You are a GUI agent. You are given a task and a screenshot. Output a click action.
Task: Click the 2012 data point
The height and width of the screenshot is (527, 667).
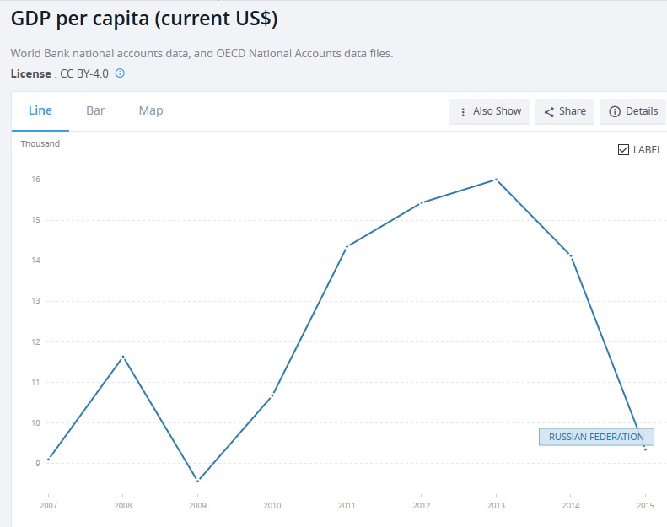422,202
